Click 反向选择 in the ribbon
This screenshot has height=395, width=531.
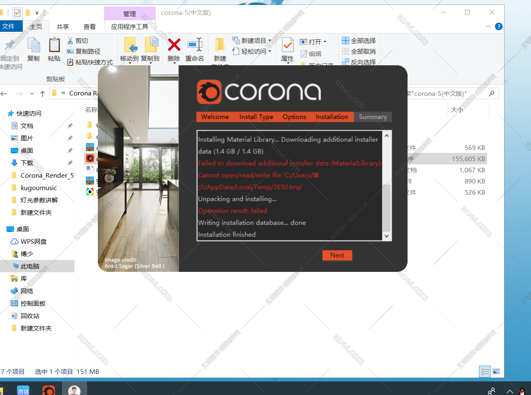coord(359,62)
